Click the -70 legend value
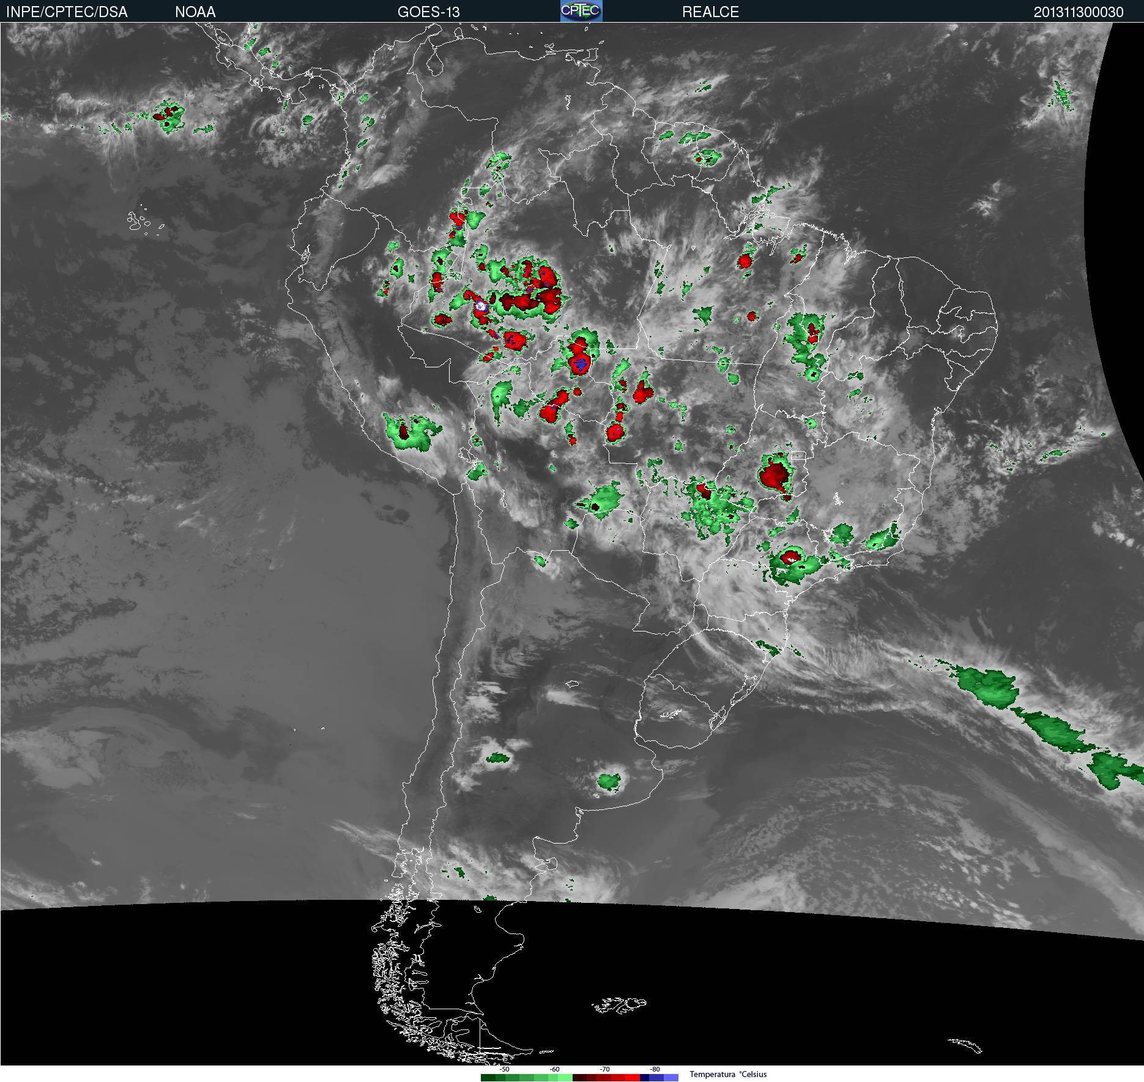 point(604,1069)
